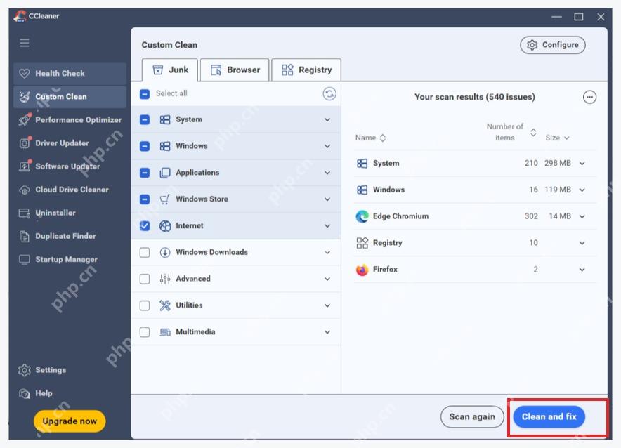Click the Cloud Drive Cleaner icon

click(x=25, y=190)
